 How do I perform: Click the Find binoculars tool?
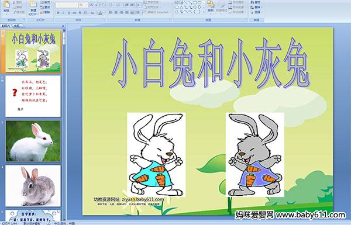[x=256, y=2]
